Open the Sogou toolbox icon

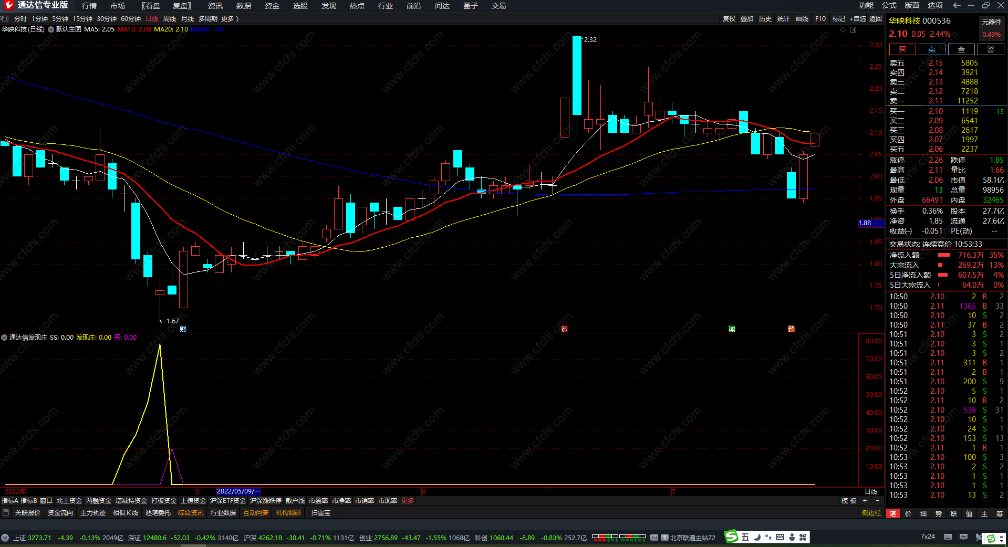[803, 537]
